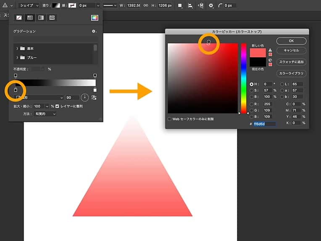Image resolution: width=321 pixels, height=241 pixels.
Task: Toggle the link width and height icon
Action: coord(146,5)
